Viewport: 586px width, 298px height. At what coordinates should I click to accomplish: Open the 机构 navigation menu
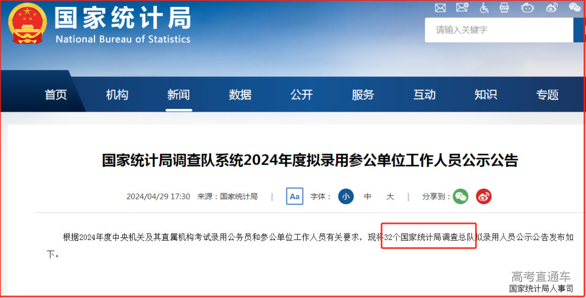[x=117, y=95]
